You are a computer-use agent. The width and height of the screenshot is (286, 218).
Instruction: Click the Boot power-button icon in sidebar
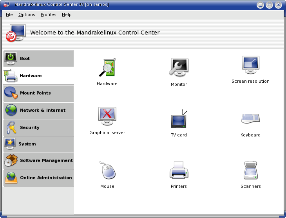pos(11,58)
